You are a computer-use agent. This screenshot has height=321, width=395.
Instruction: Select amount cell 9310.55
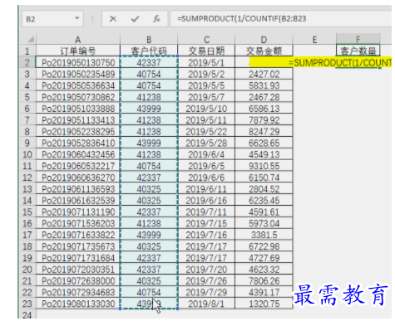264,166
